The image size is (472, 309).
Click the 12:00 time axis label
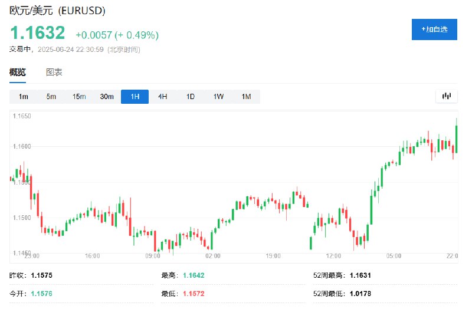pyautogui.click(x=333, y=256)
